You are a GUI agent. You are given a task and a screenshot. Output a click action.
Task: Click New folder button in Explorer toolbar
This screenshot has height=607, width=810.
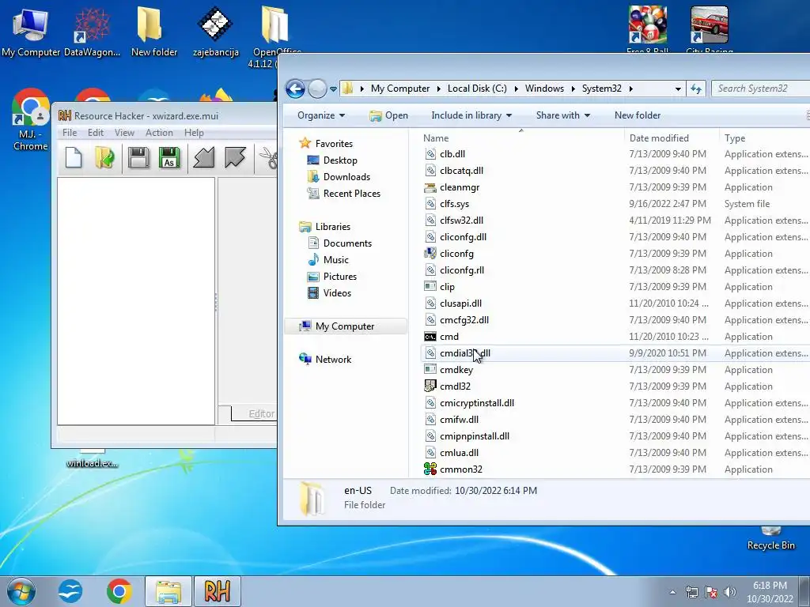[638, 115]
